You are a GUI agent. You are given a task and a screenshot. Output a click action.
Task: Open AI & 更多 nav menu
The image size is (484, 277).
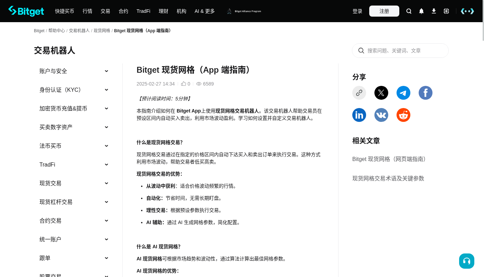click(205, 11)
